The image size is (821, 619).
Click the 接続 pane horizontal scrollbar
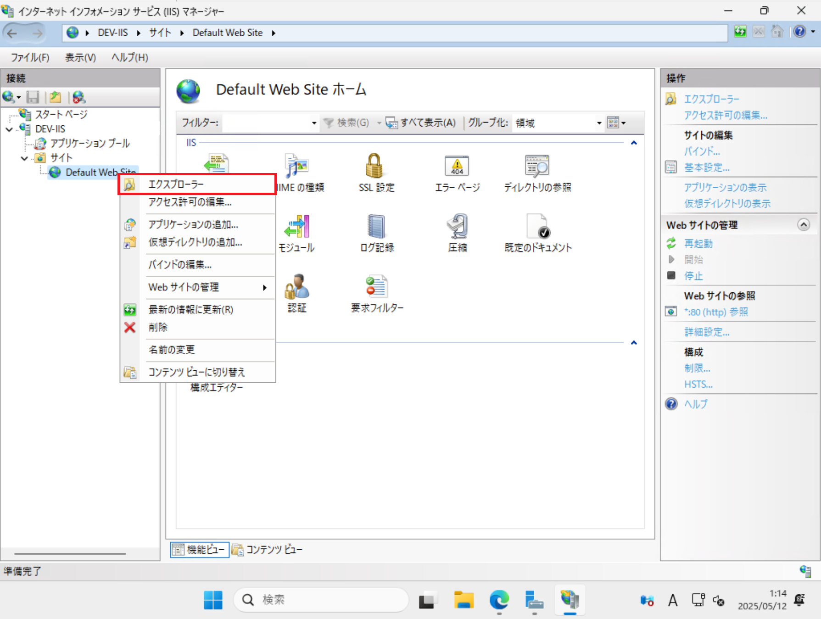tap(70, 554)
